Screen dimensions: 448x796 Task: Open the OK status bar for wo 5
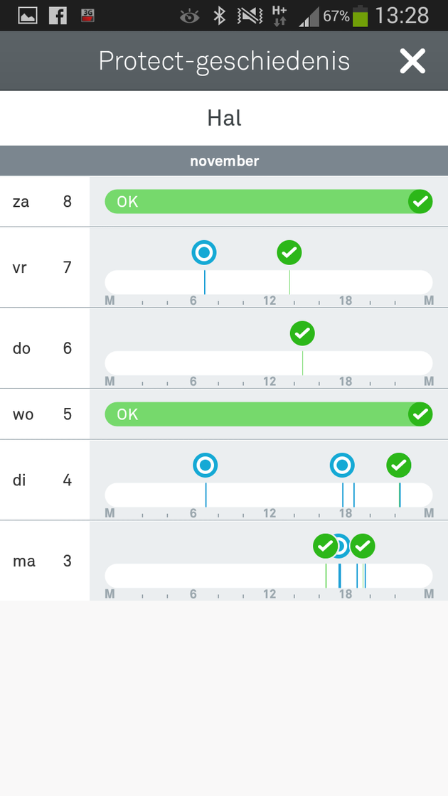(x=269, y=414)
